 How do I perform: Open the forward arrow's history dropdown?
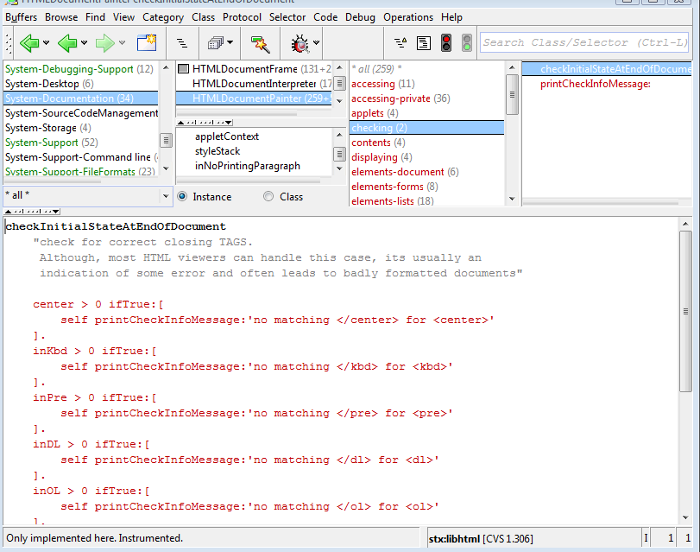pyautogui.click(x=122, y=43)
